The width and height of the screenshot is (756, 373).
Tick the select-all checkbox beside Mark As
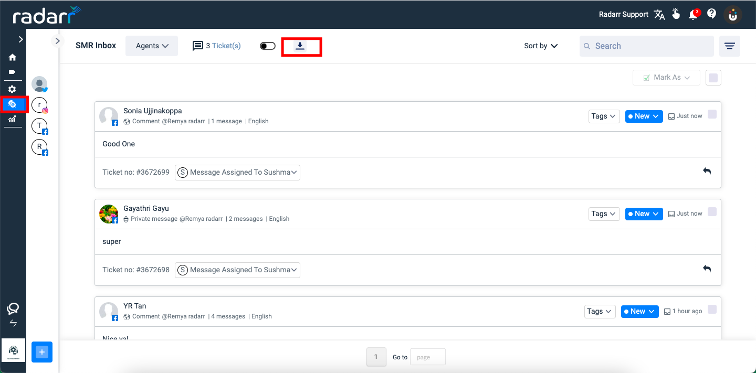[x=713, y=77]
